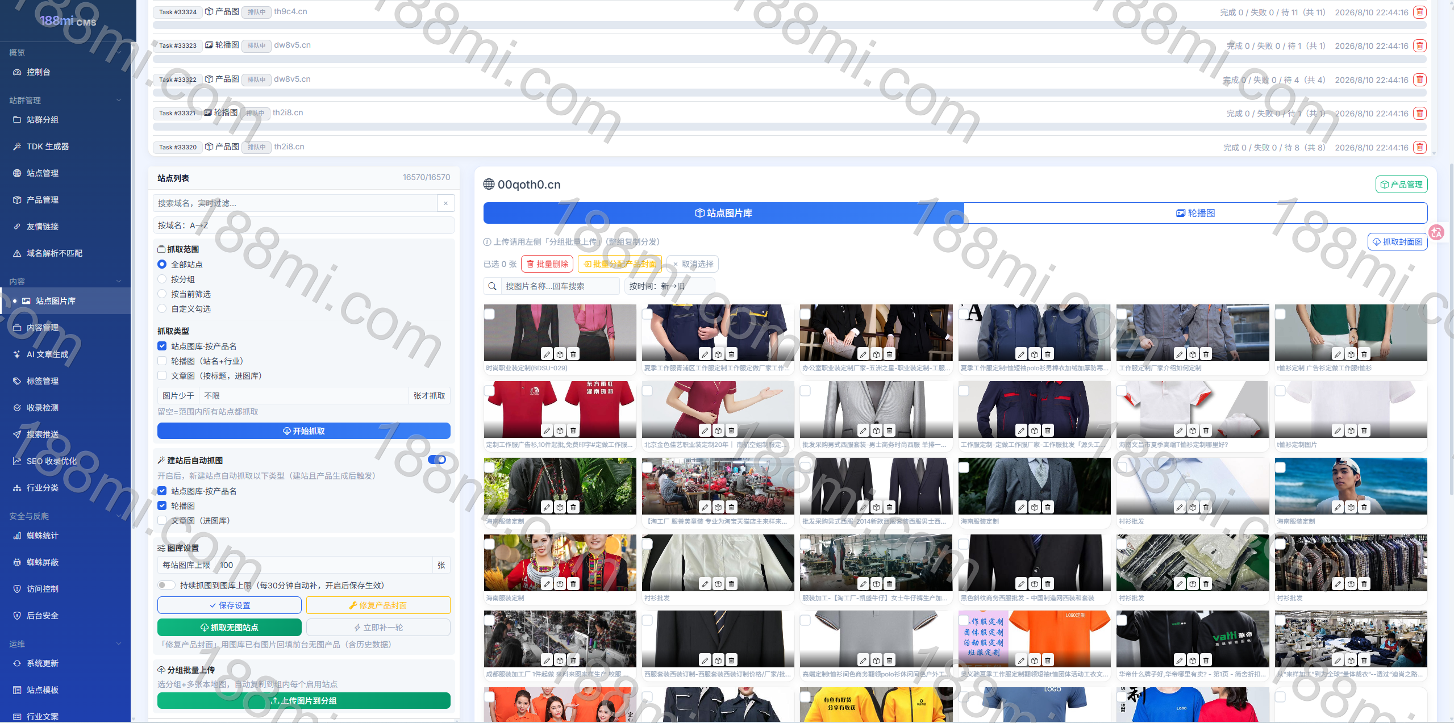Screen dimensions: 1454x723
Task: Open the 按域名: A→Z sort dropdown
Action: tap(303, 225)
